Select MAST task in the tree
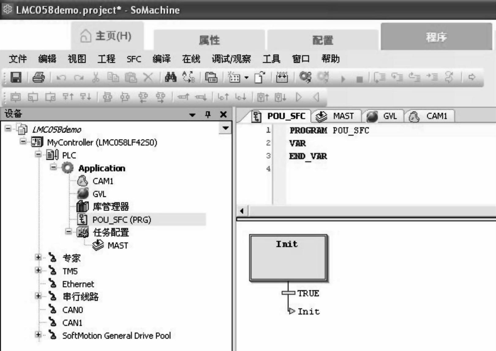Image resolution: width=496 pixels, height=351 pixels. coord(118,246)
